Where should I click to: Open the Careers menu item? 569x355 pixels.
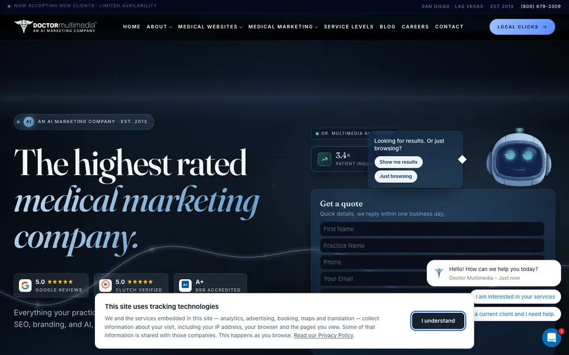(415, 27)
